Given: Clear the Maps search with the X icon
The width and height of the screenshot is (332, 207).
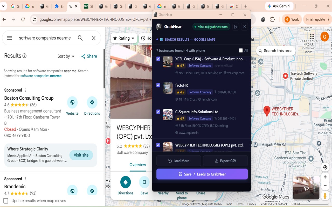Looking at the screenshot, I should tap(94, 38).
